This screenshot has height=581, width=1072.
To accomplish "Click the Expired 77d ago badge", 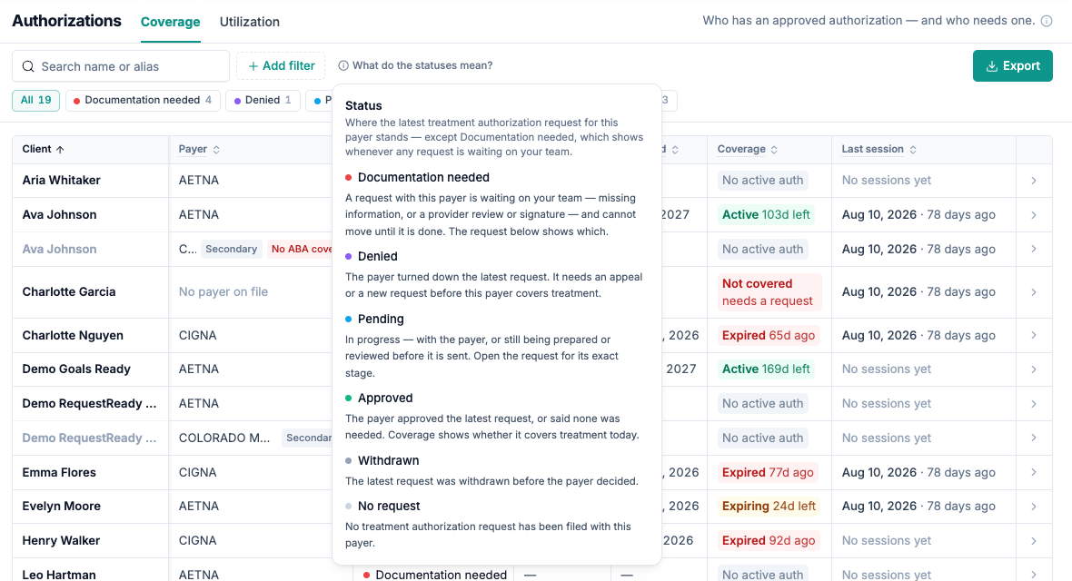I will (x=768, y=472).
